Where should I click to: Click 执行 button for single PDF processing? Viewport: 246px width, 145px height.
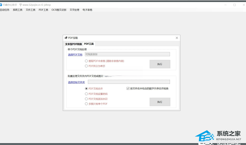pyautogui.click(x=160, y=64)
